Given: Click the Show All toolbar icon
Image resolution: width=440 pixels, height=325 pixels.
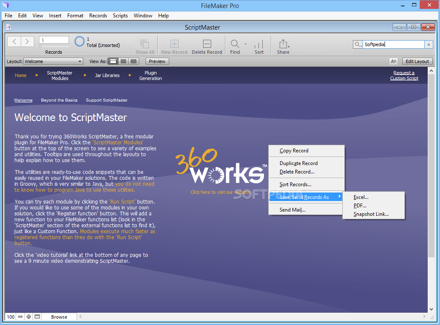Looking at the screenshot, I should (x=145, y=44).
